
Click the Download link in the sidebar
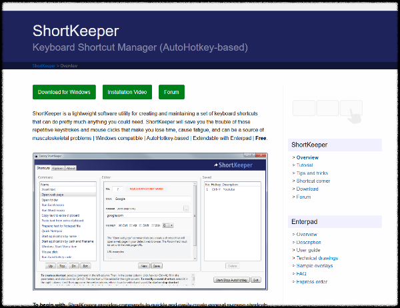(x=307, y=189)
